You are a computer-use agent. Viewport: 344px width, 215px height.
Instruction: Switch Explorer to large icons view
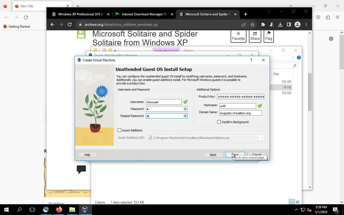(x=298, y=202)
